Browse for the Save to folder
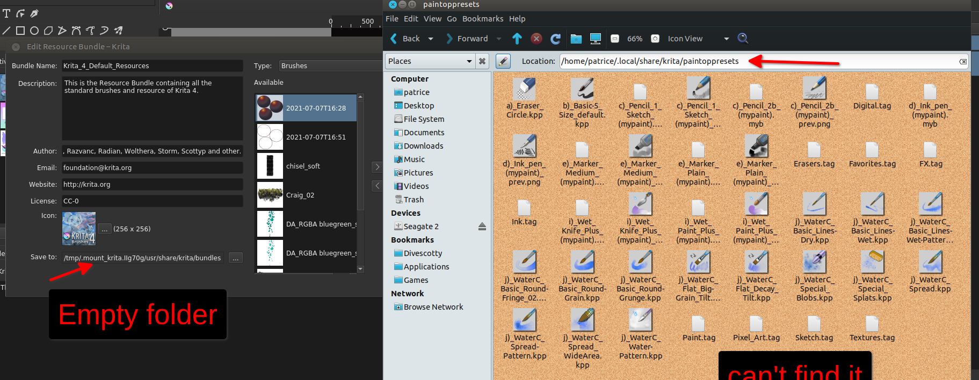 click(x=235, y=258)
